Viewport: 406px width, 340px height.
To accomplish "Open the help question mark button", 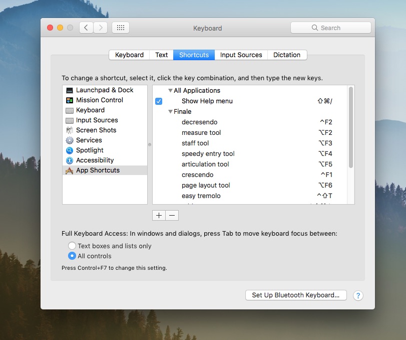I will [x=358, y=295].
